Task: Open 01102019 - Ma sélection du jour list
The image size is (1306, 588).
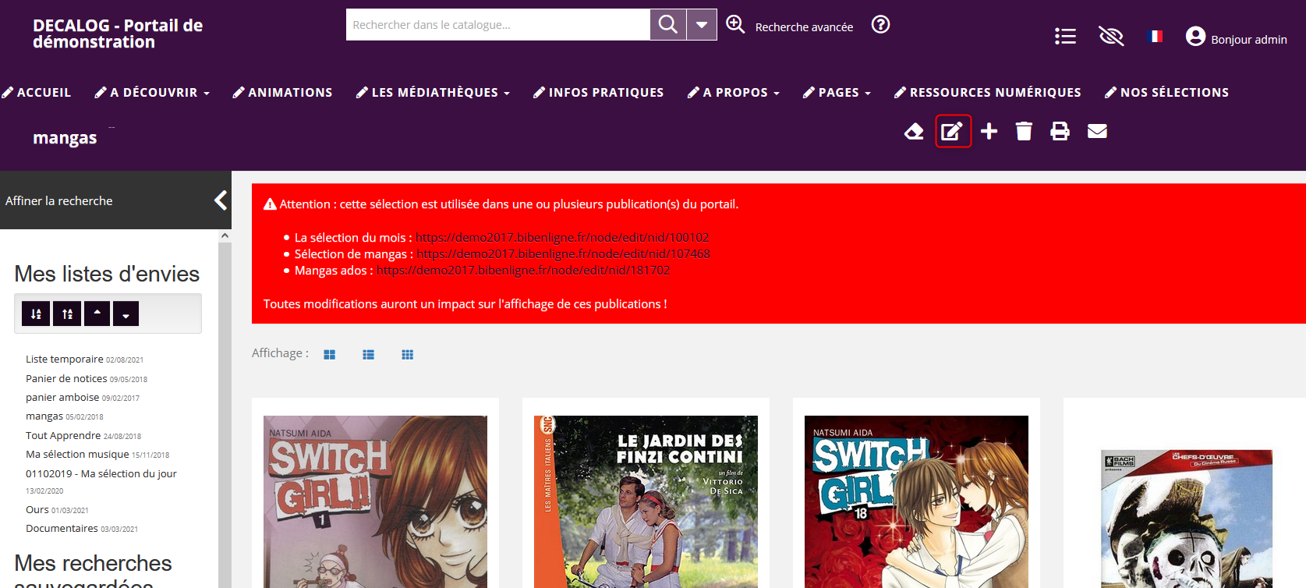Action: pos(101,473)
